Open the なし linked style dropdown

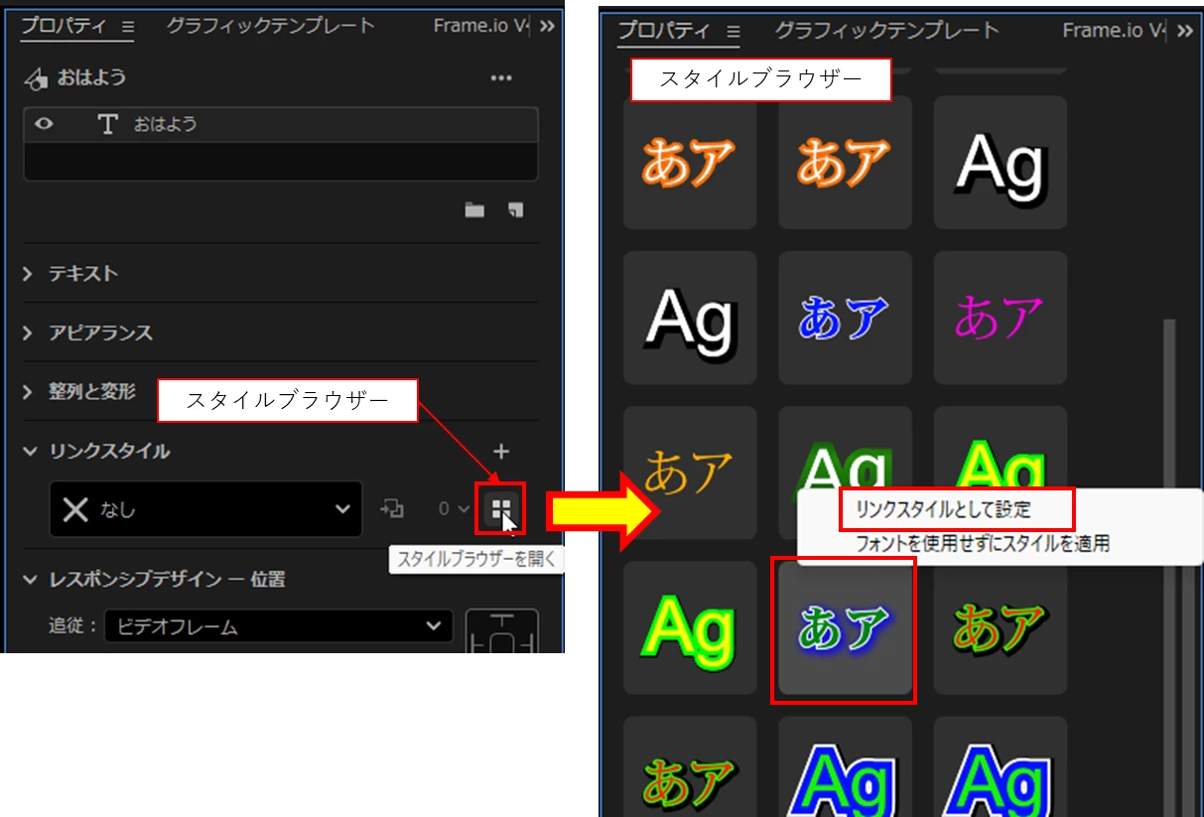(205, 509)
